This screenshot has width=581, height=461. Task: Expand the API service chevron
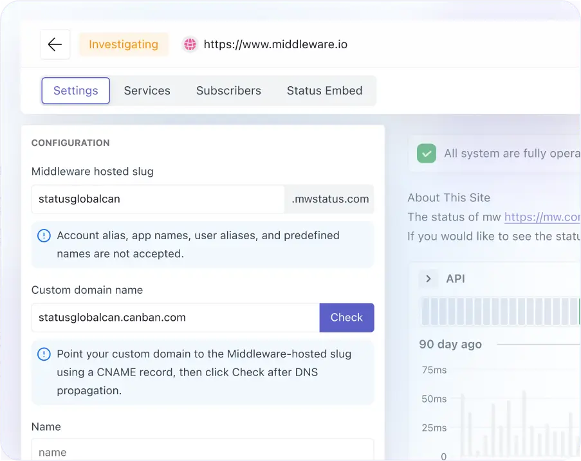coord(429,279)
